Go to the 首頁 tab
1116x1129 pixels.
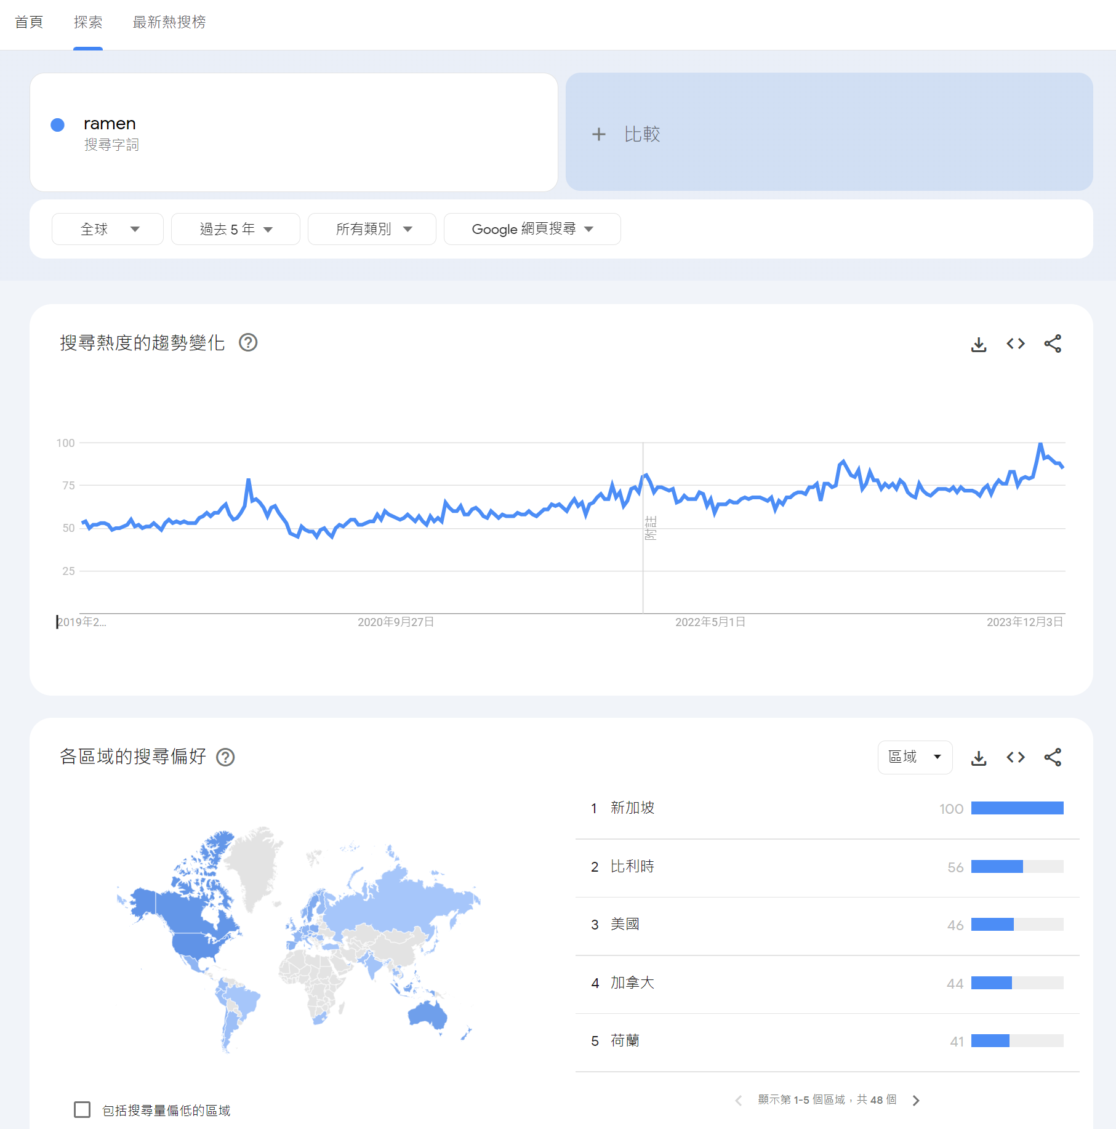[29, 23]
